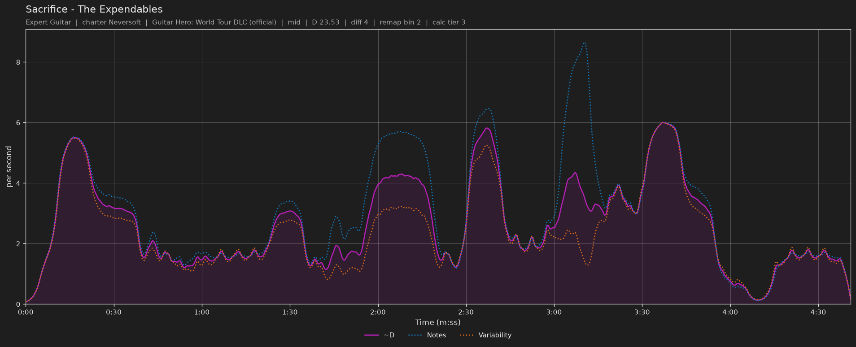Click the orange dotted Variability legend sample
The width and height of the screenshot is (856, 347).
pos(467,335)
